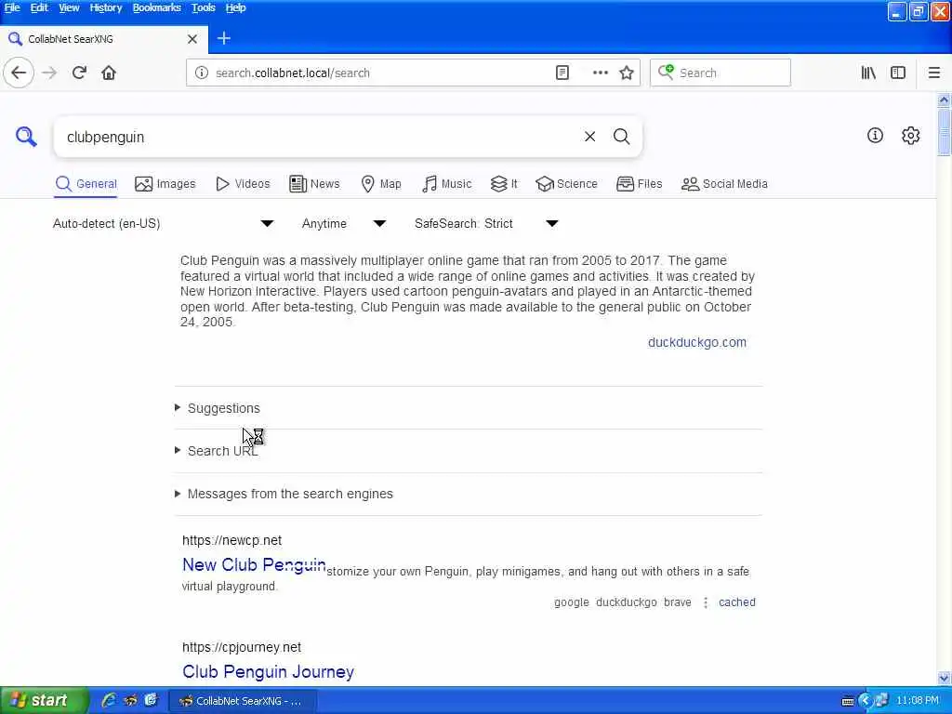Click the SearXNG magnifier logo
The height and width of the screenshot is (714, 952).
tap(25, 137)
